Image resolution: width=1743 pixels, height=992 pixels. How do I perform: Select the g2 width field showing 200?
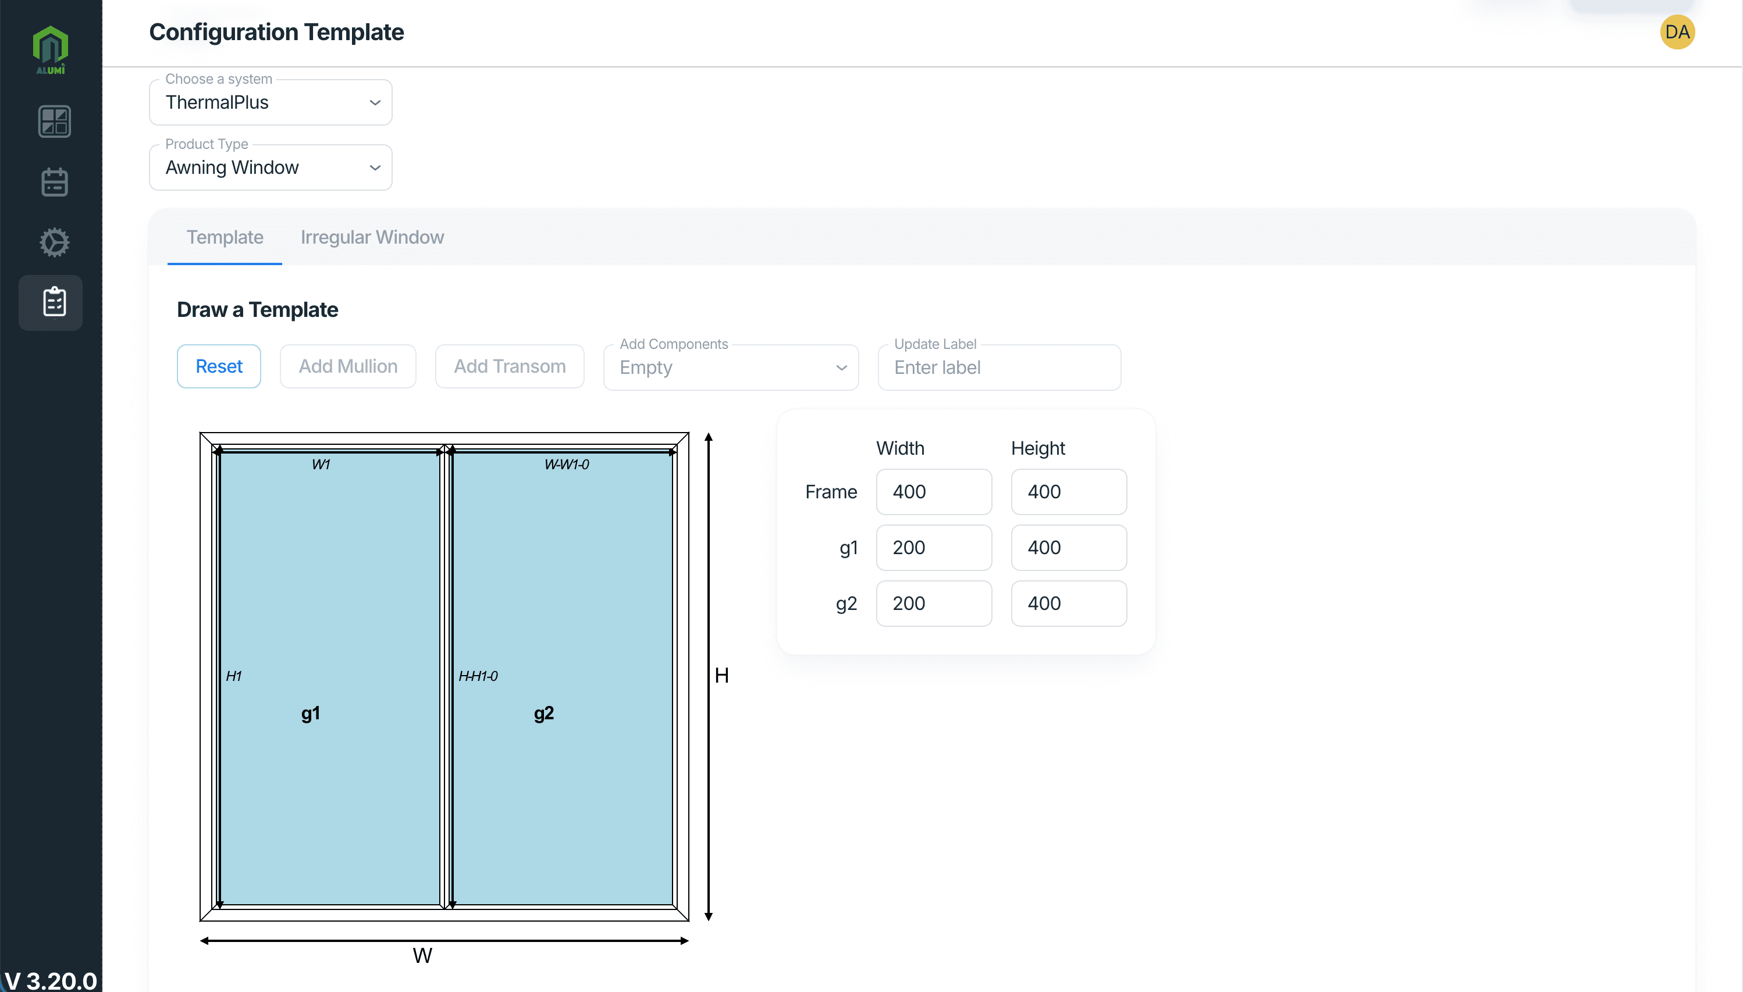pos(933,603)
